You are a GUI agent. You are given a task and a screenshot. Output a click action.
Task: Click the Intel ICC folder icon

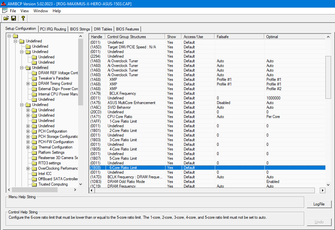(34, 174)
